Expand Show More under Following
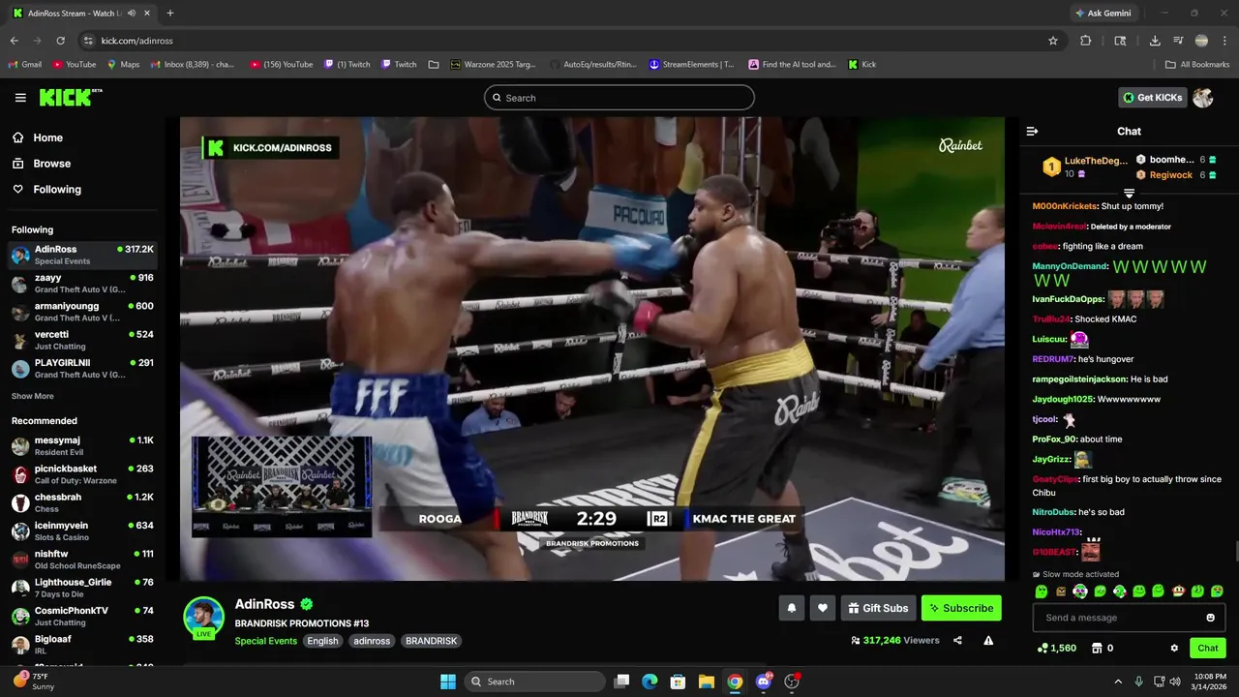The width and height of the screenshot is (1239, 697). click(32, 396)
